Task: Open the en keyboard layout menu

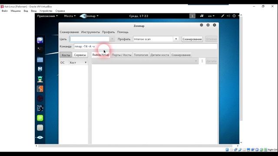Action: (x=211, y=16)
